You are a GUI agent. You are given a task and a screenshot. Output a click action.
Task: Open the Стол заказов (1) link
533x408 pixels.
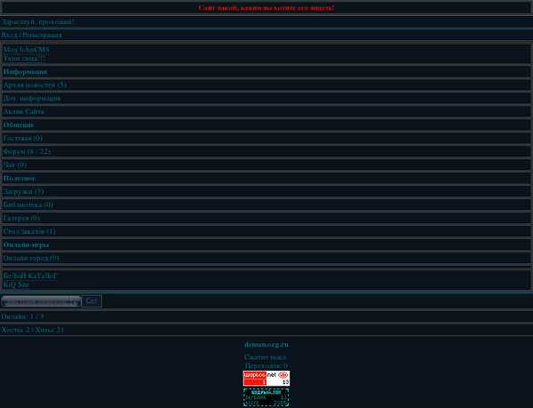tap(29, 231)
